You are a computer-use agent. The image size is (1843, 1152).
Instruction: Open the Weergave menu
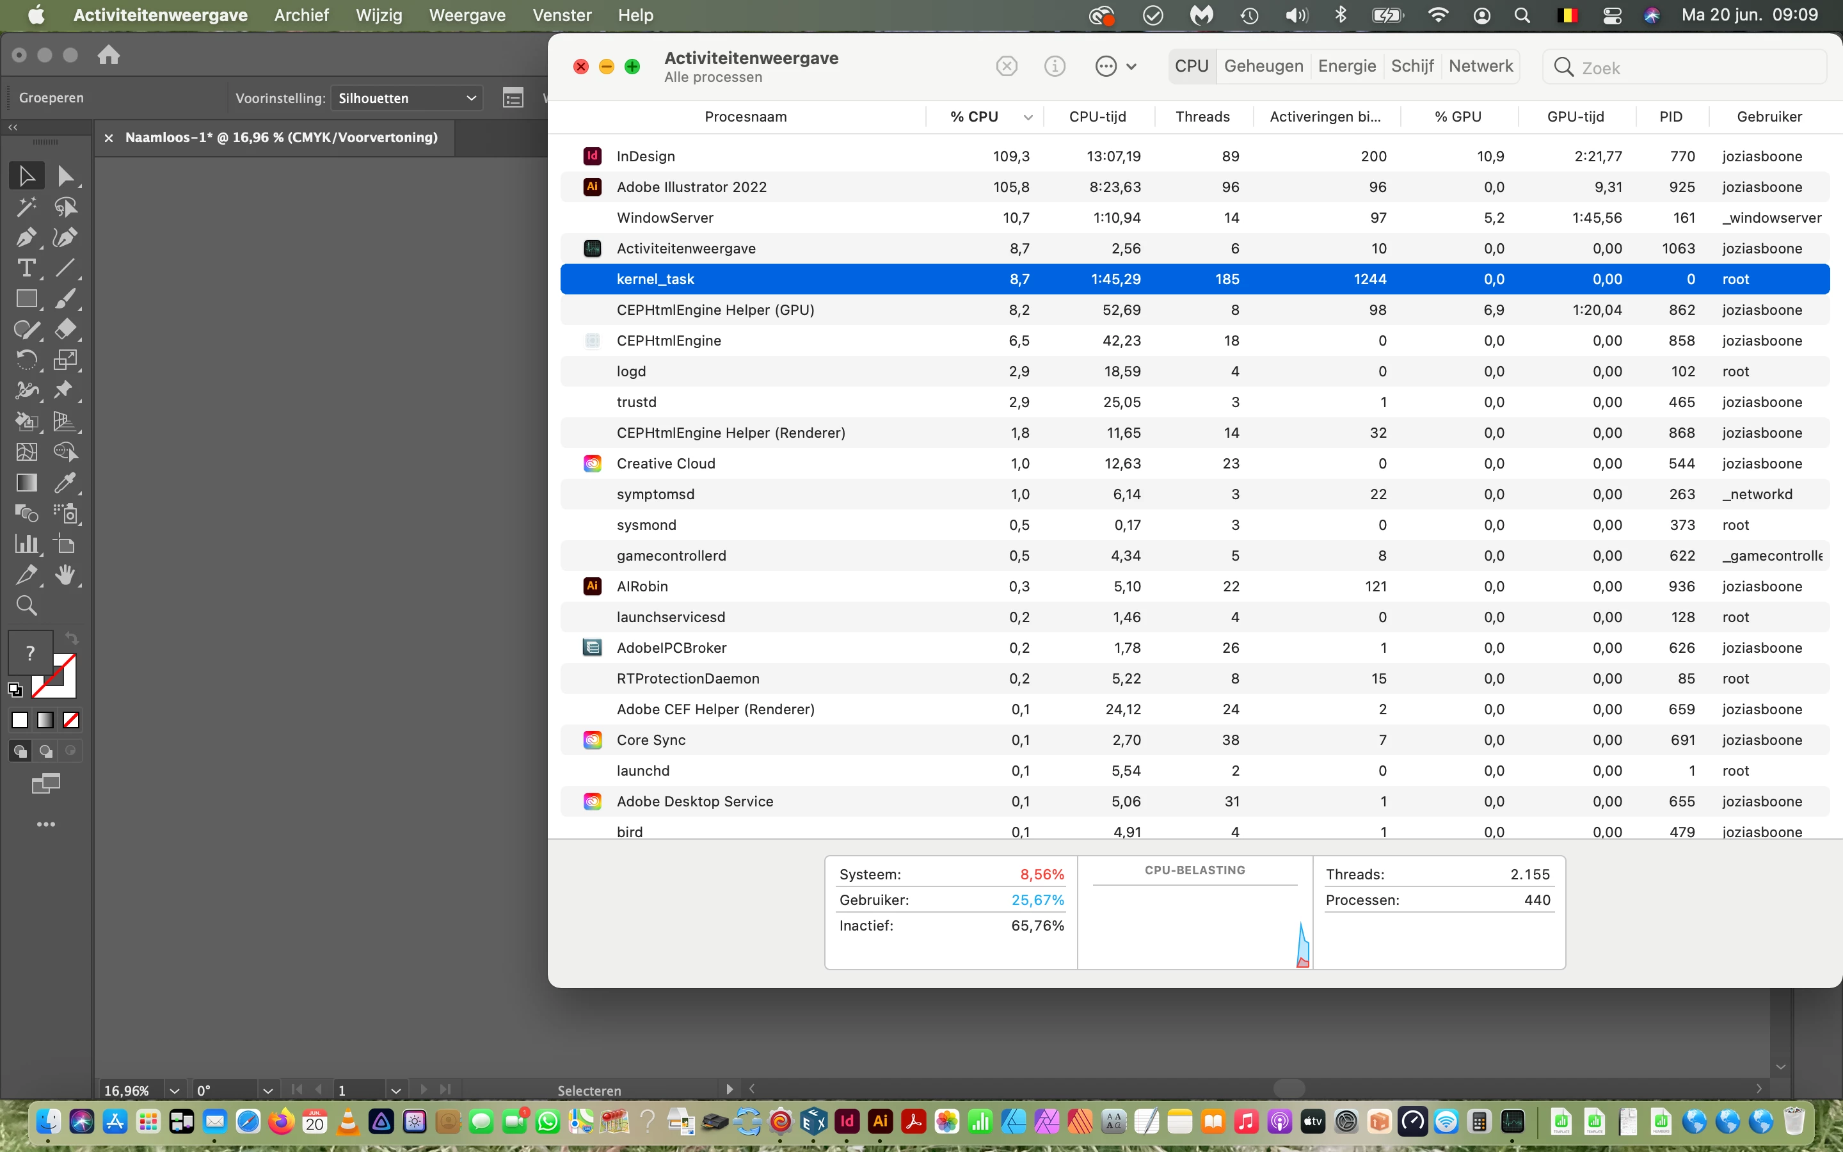[x=467, y=15]
